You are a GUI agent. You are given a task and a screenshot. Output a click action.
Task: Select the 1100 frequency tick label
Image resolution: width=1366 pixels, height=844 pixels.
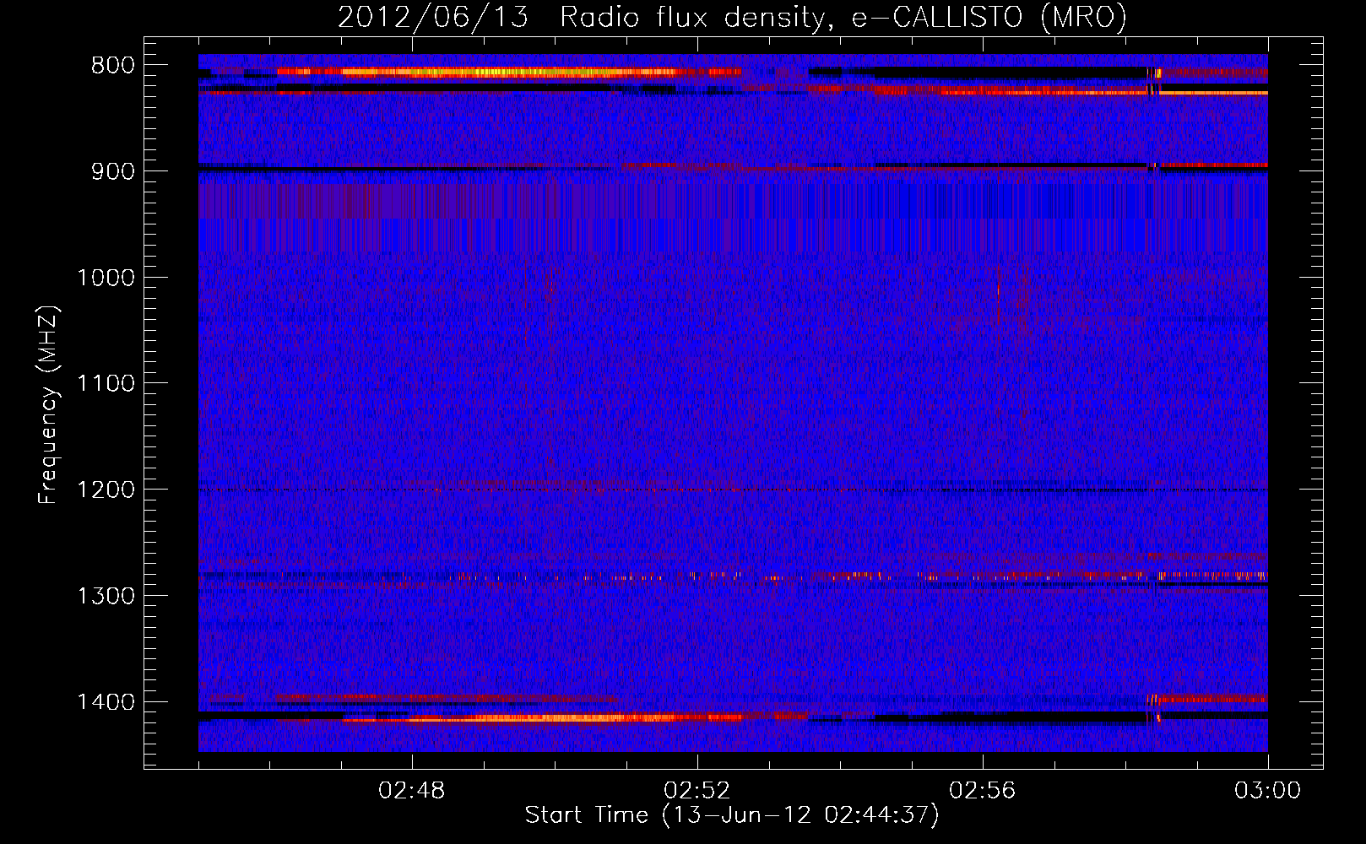point(106,384)
